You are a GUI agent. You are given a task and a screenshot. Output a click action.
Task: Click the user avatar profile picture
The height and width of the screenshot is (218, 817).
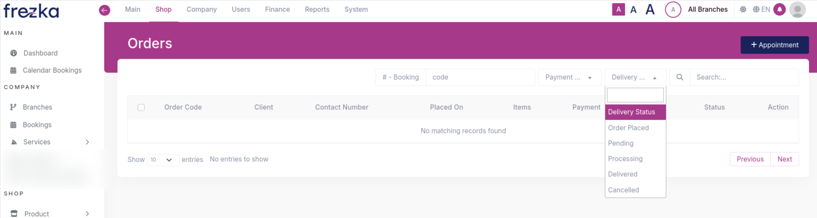tap(797, 9)
